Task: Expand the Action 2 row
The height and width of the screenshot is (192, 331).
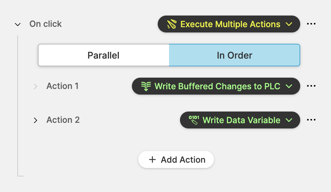Action: point(35,120)
